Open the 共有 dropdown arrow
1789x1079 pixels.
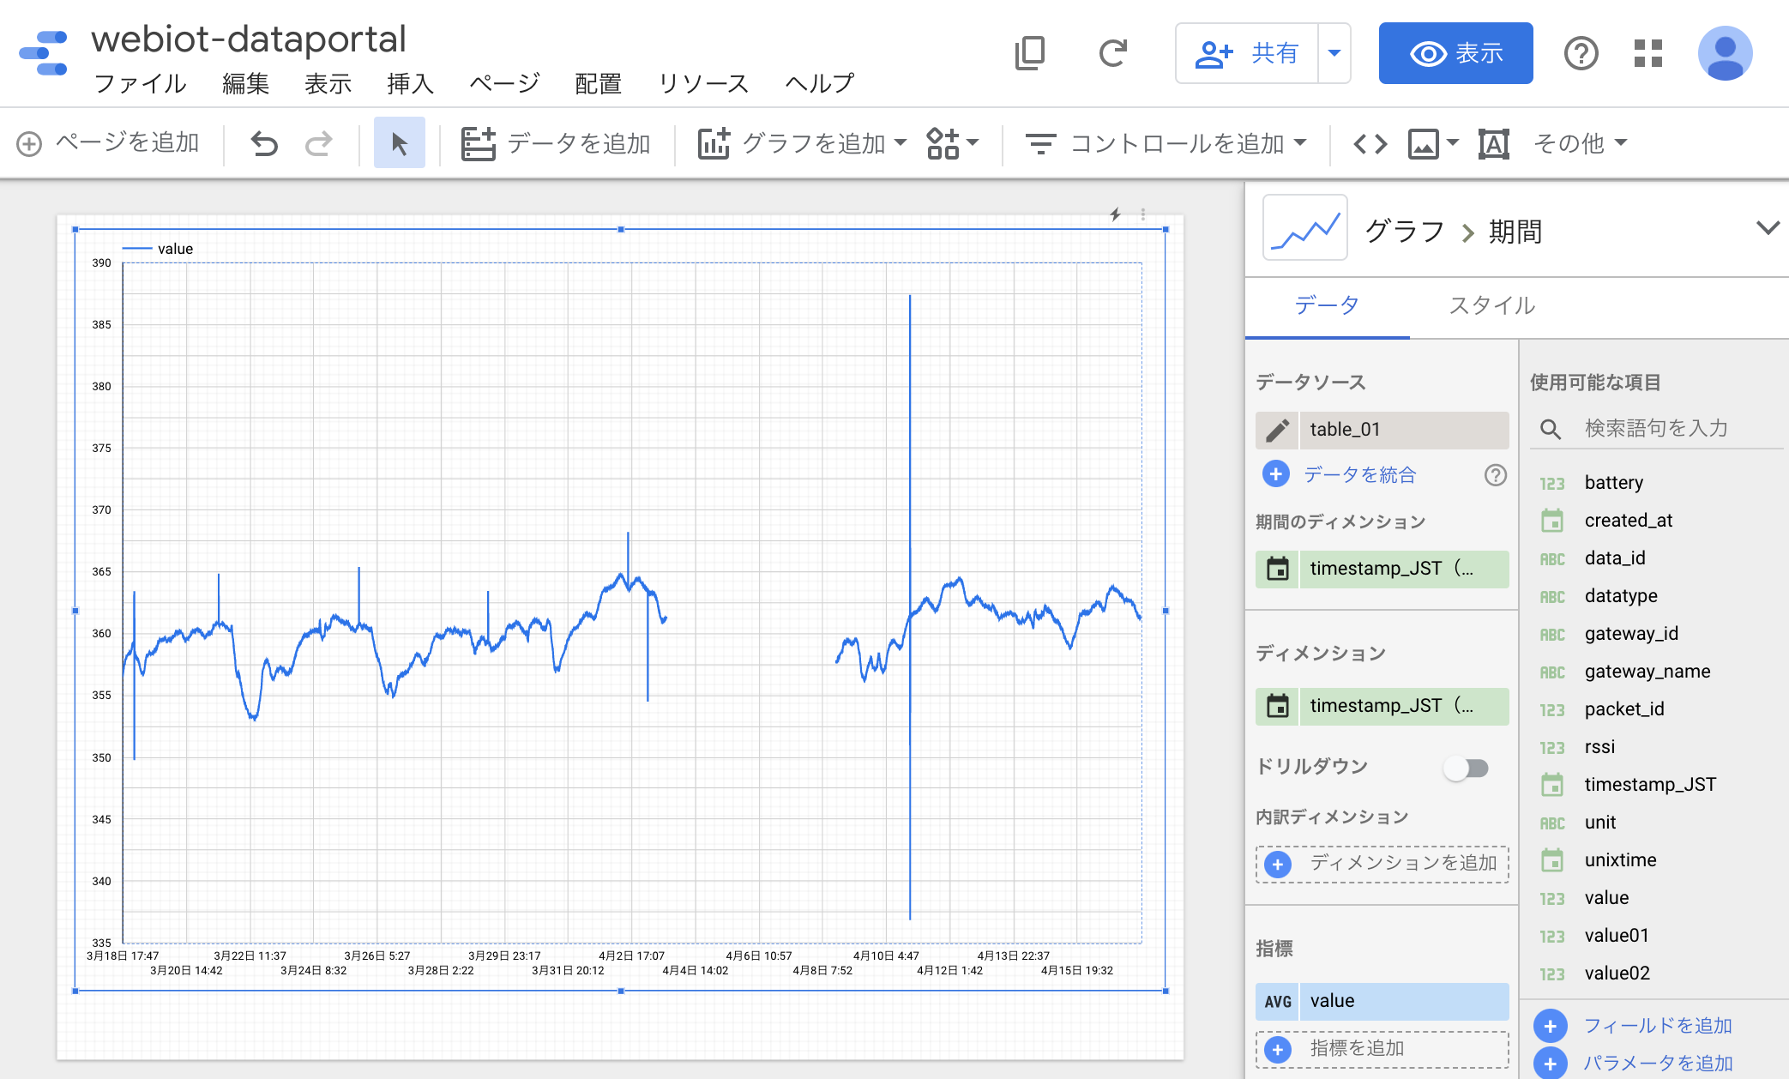click(1334, 53)
